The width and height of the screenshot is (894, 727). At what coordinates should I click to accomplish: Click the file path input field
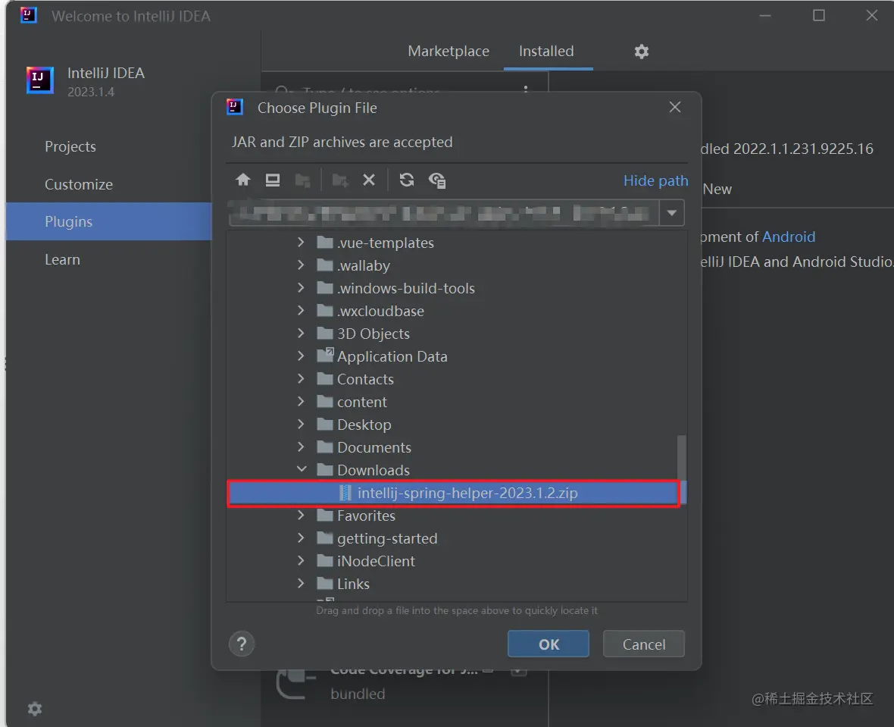click(443, 213)
